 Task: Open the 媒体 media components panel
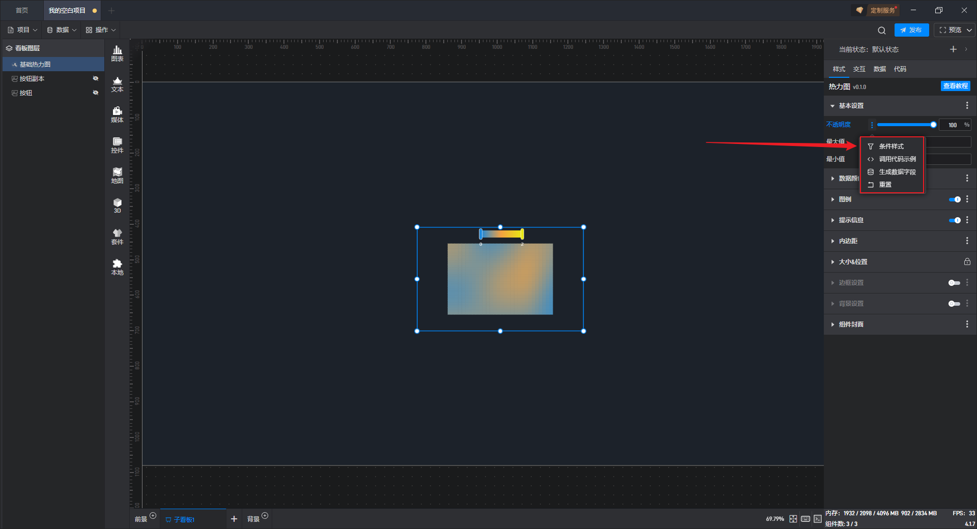point(117,114)
